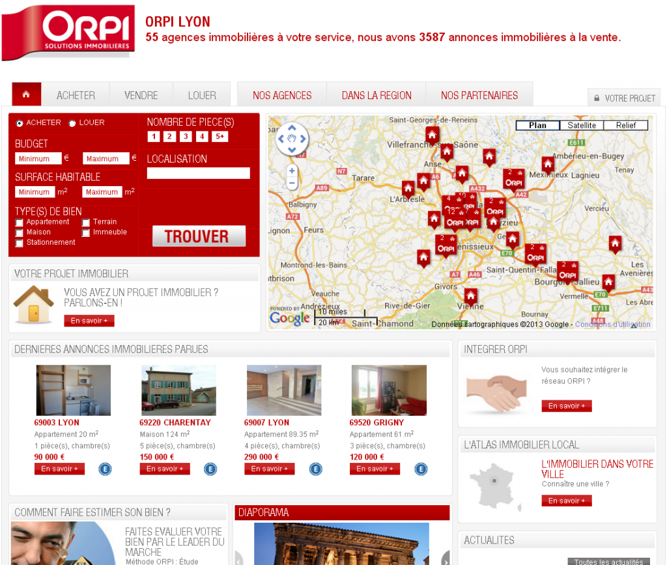Click En savoir + under Votre Projet Immobilier
Image resolution: width=667 pixels, height=565 pixels.
point(89,320)
